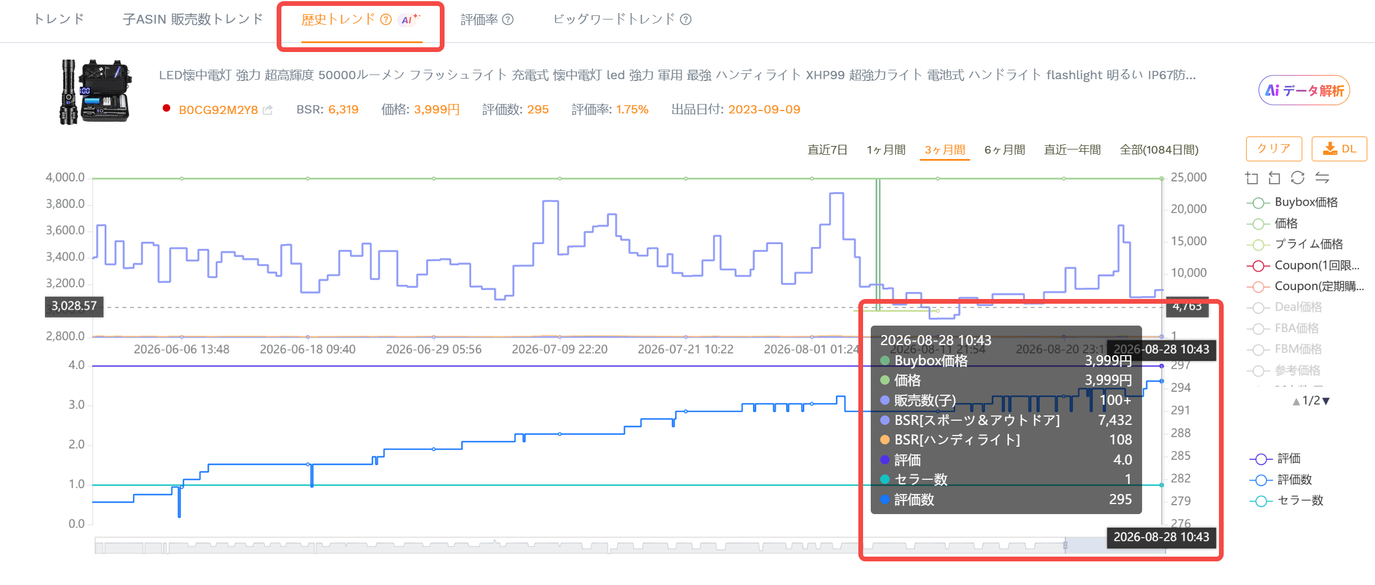
Task: Open Ai データ解析 button
Action: [x=1304, y=90]
